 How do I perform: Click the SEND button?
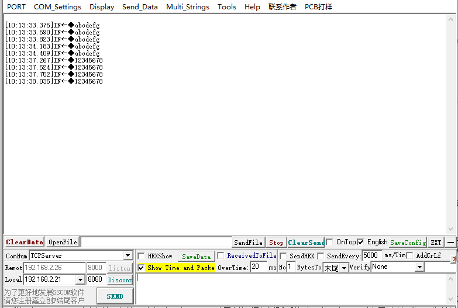click(115, 296)
